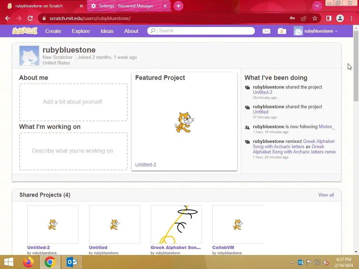The width and height of the screenshot is (359, 269).
Task: Open a new tab with the plus button
Action: point(178,6)
